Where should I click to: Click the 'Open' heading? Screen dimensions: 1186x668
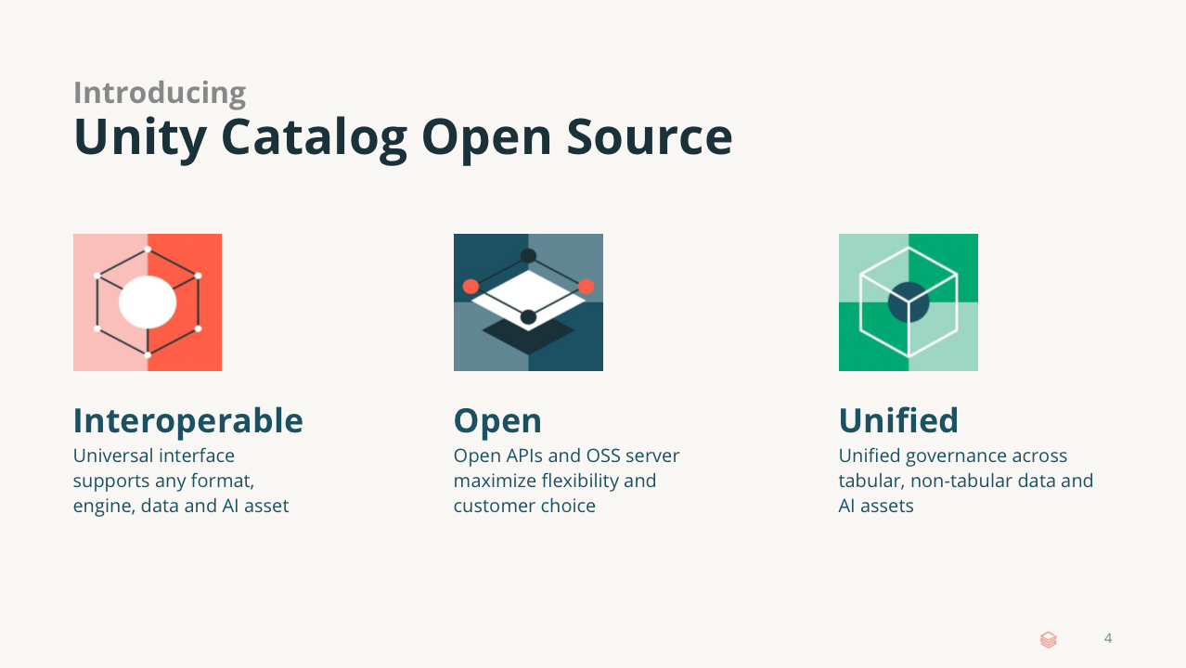(x=497, y=422)
